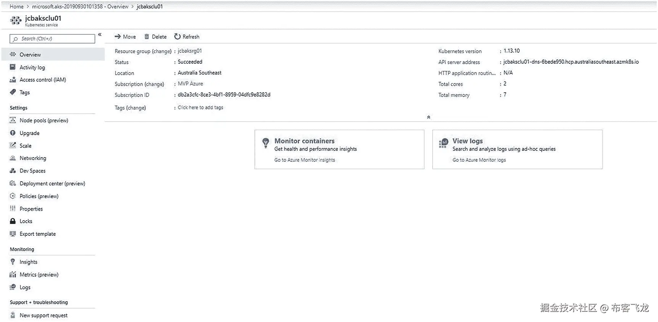Click the Subscription ID value db2a3cfc-8ce3-4bf1-8959-04dfc9e8282d

pos(224,95)
